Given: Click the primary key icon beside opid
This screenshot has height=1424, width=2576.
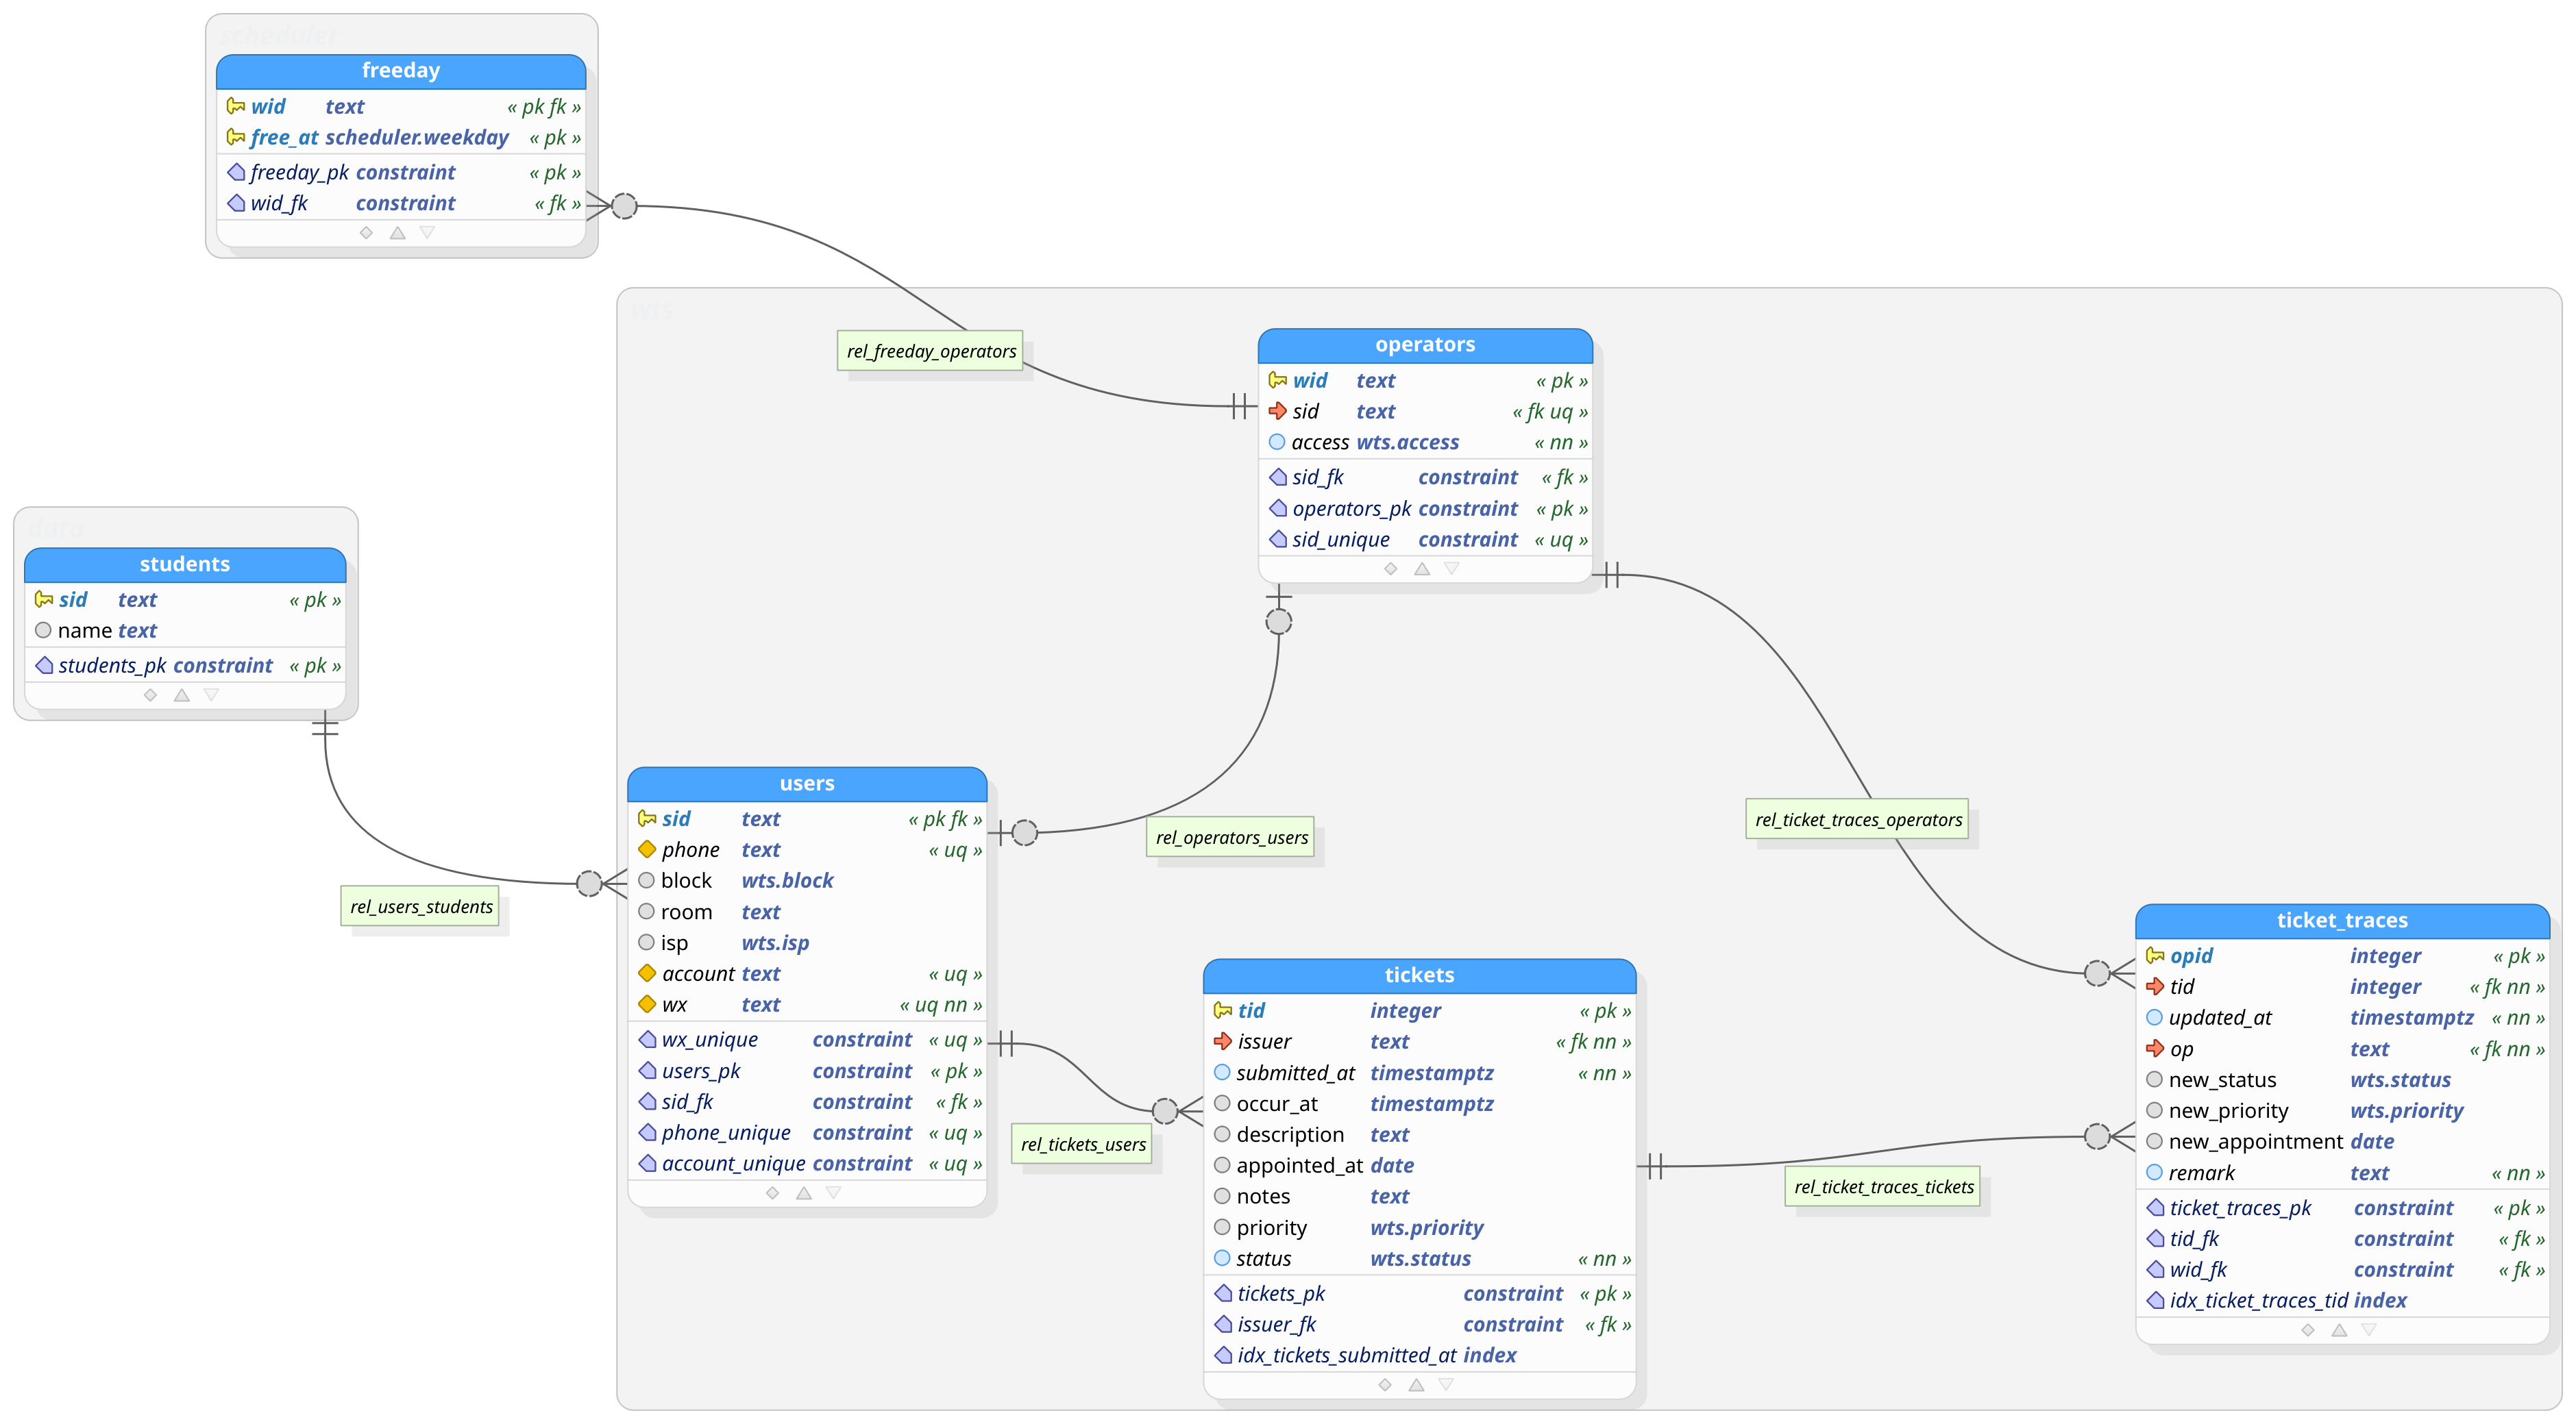Looking at the screenshot, I should (2154, 956).
